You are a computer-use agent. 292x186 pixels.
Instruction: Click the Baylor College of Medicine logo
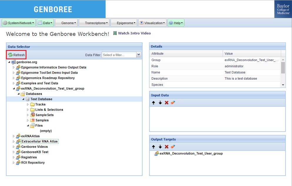pos(283,9)
